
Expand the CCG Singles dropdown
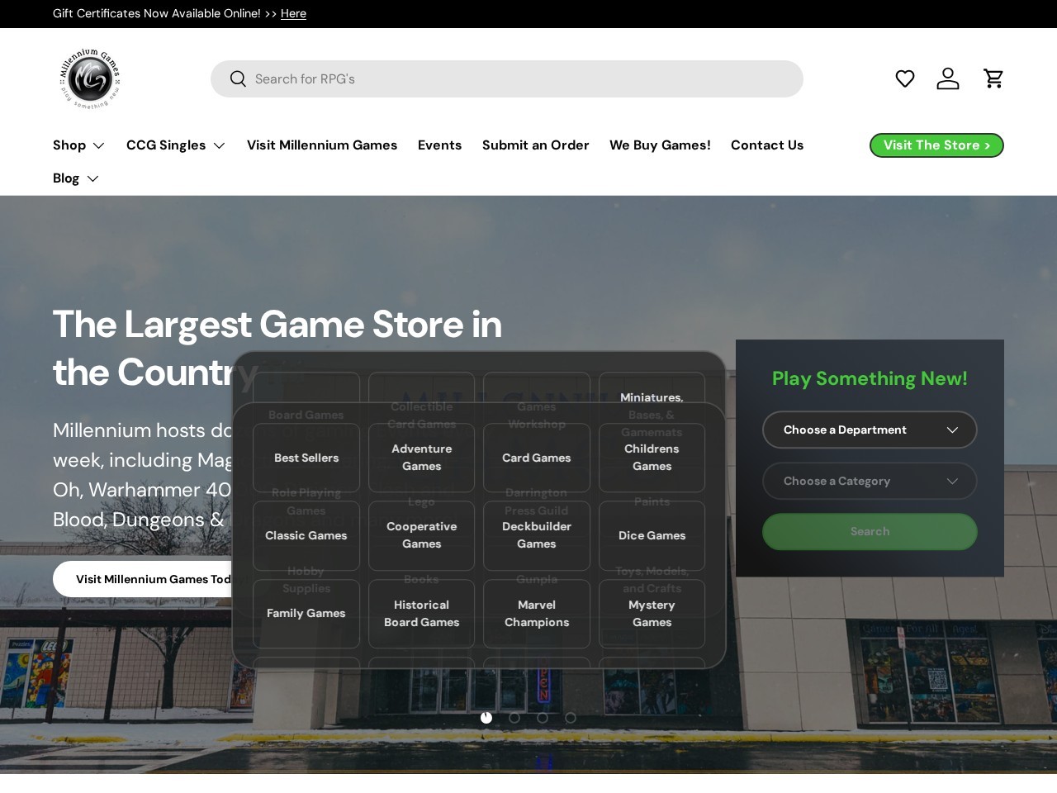(x=175, y=145)
